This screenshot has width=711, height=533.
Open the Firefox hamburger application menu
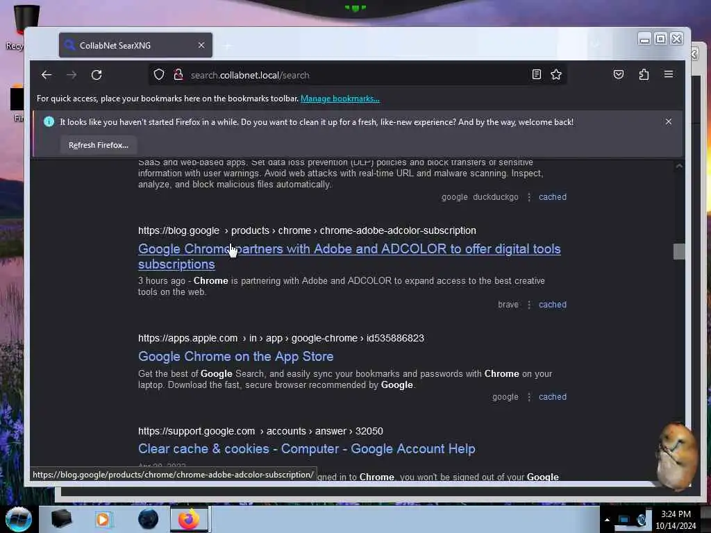pos(669,74)
